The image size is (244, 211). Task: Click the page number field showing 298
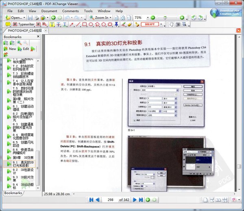[110, 200]
